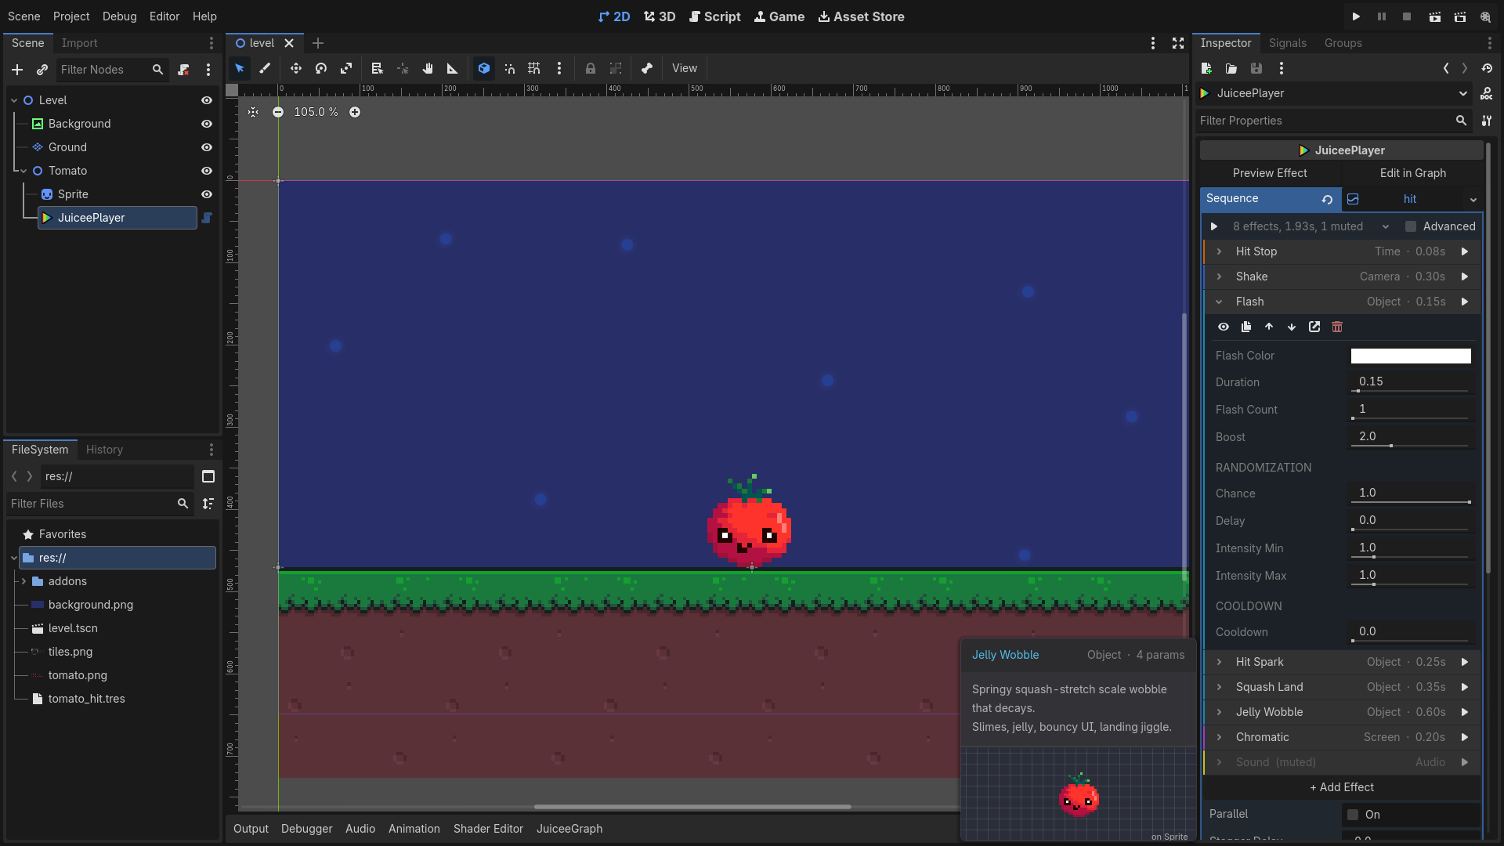Screen dimensions: 1504x846
Task: Move the Flash effect down
Action: [1292, 327]
